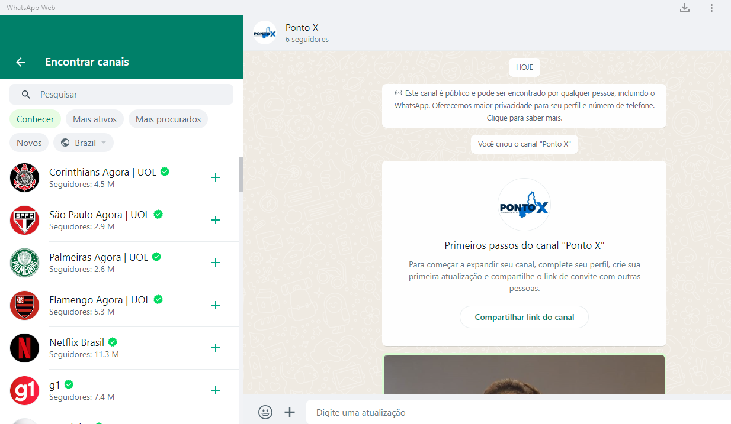Follow g1 channel with plus icon

(x=216, y=390)
